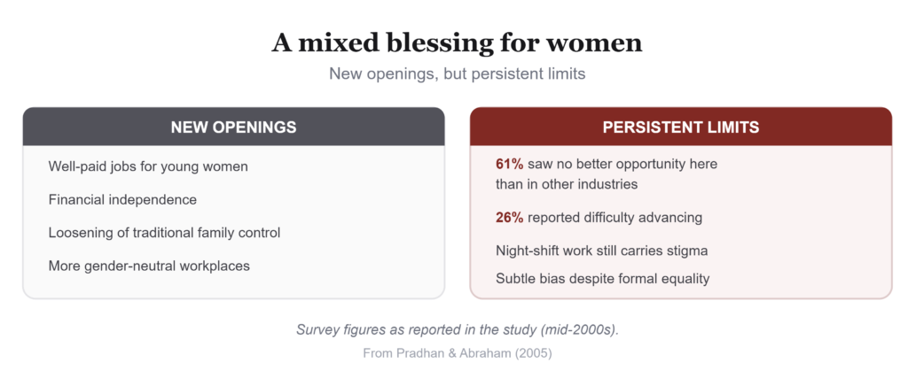Click the title 'A mixed blessing for women'
Image resolution: width=908 pixels, height=378 pixels.
457,43
